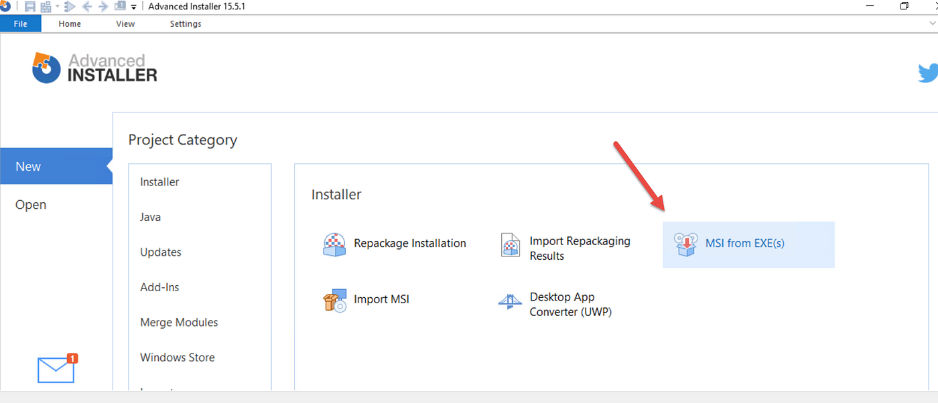Select Open in the left sidebar
This screenshot has width=938, height=403.
tap(30, 204)
